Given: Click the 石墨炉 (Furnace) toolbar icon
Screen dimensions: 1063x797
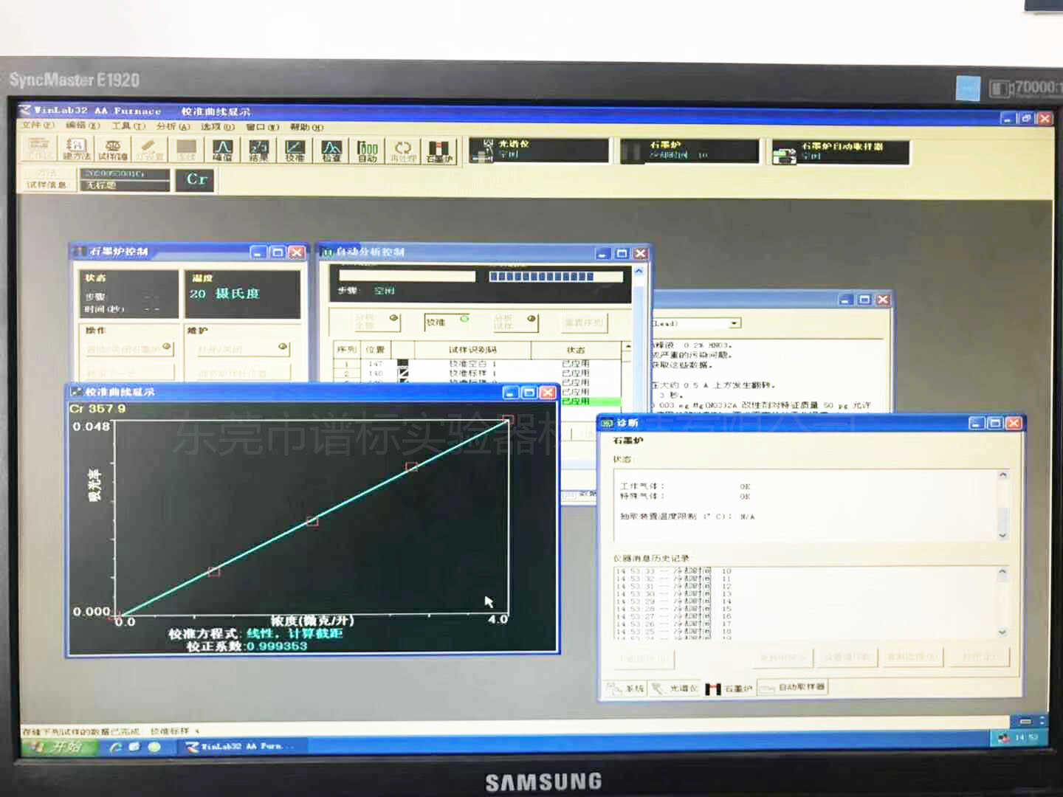Looking at the screenshot, I should click(x=438, y=150).
